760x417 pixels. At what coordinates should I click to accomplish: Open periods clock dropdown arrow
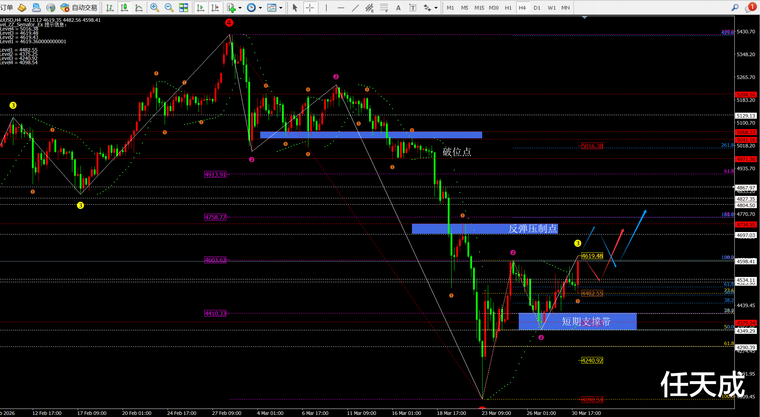click(261, 8)
